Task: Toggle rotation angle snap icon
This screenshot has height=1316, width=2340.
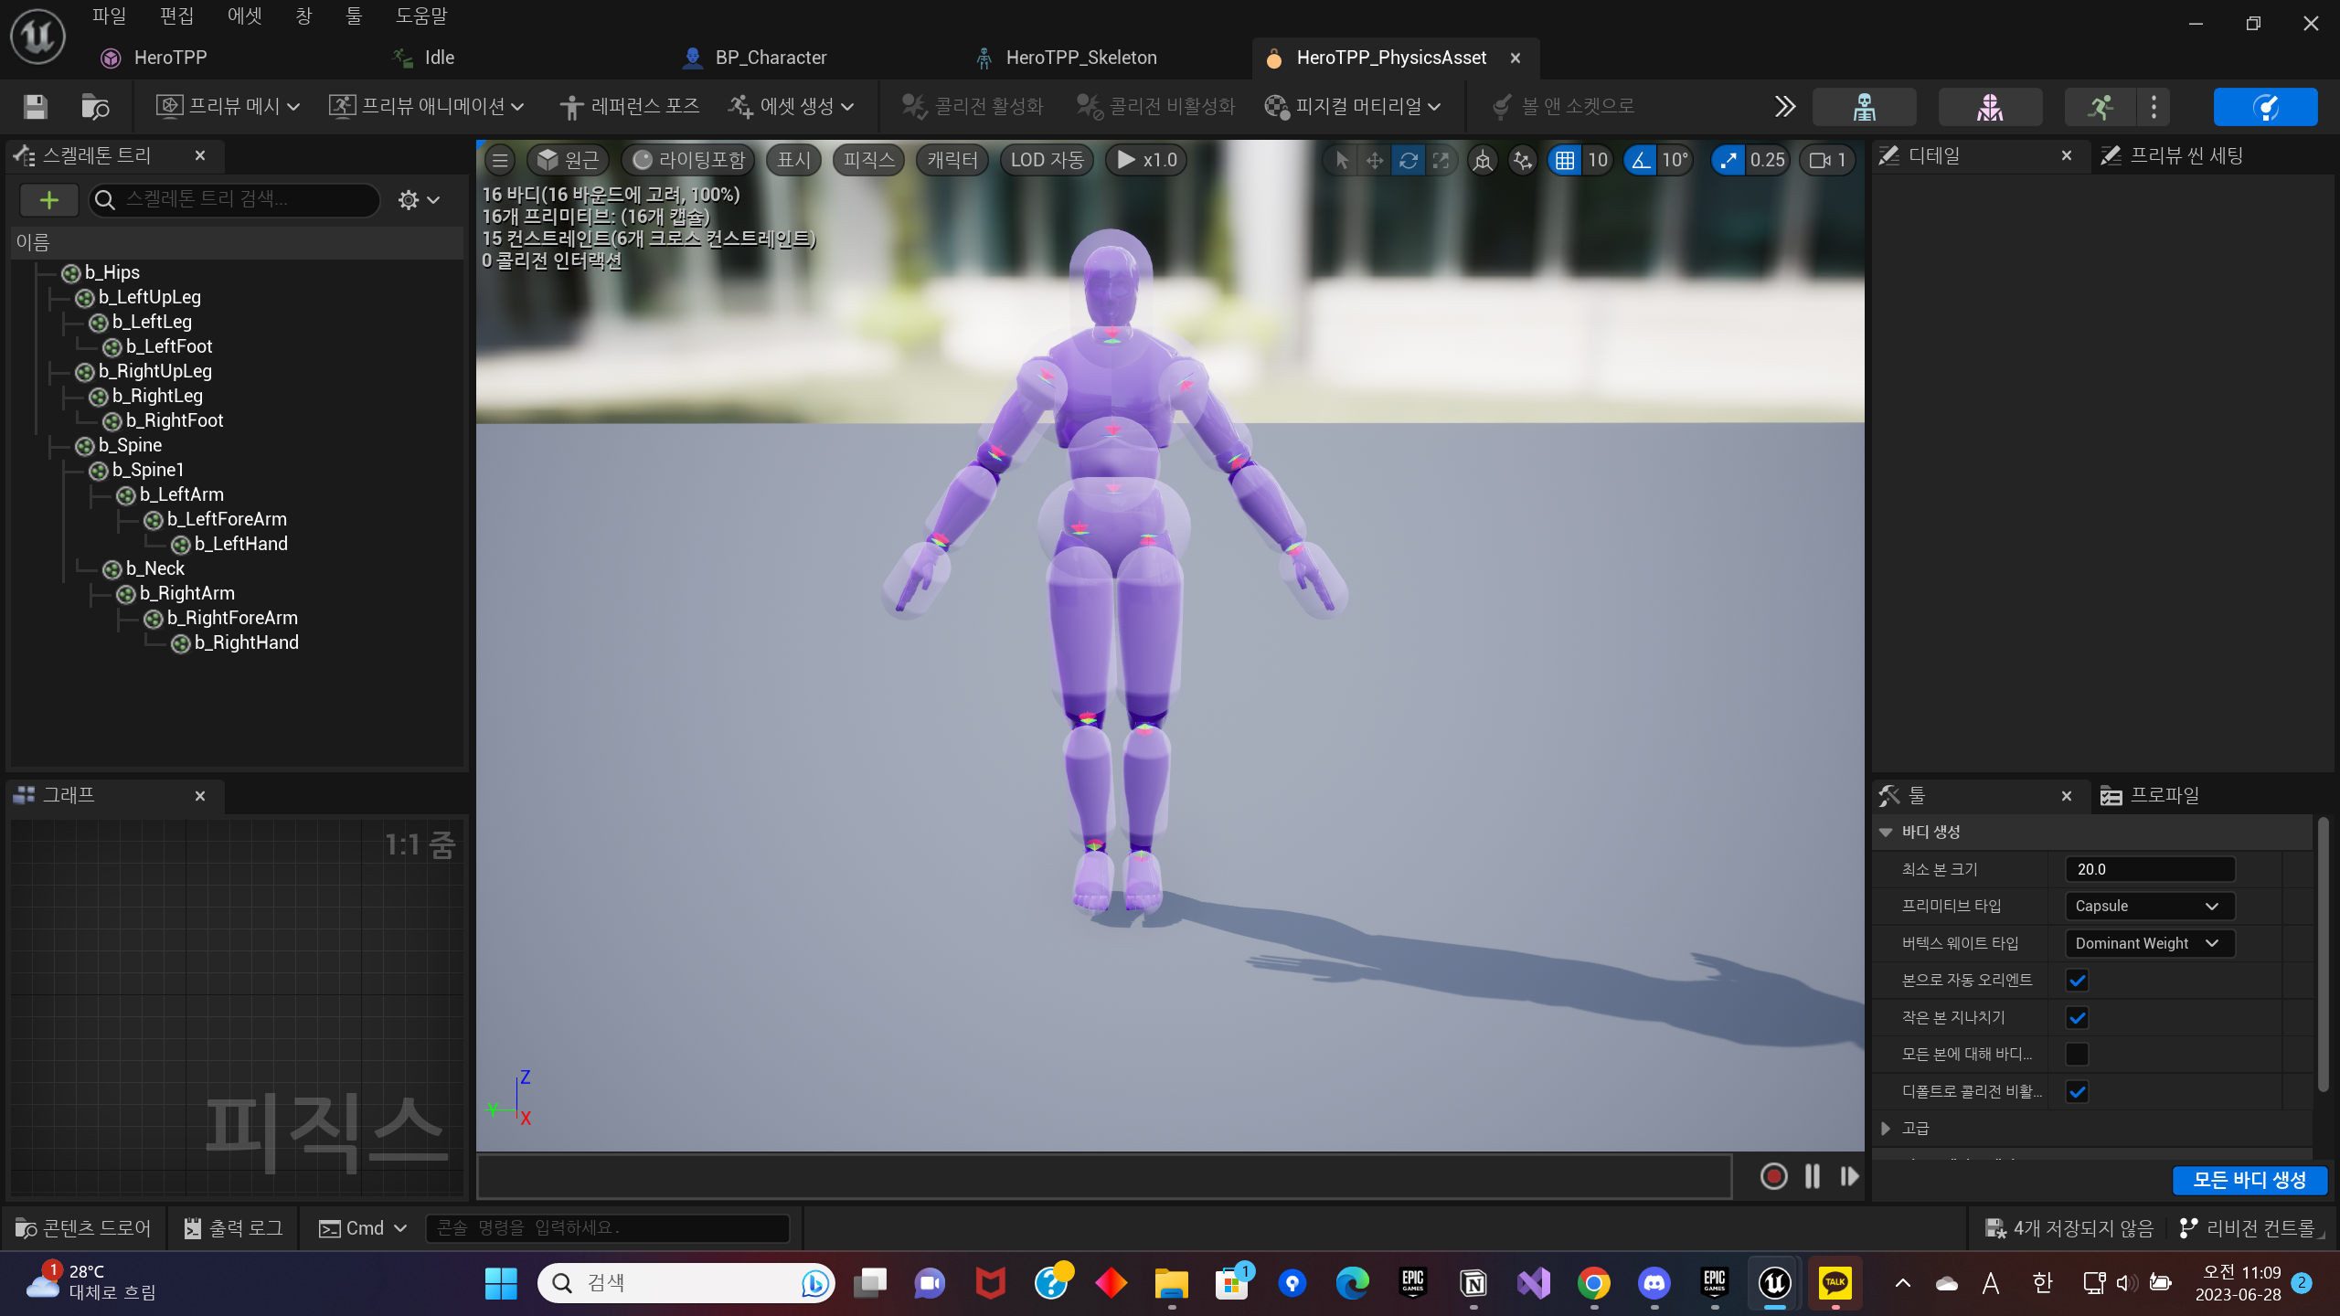Action: click(x=1642, y=161)
